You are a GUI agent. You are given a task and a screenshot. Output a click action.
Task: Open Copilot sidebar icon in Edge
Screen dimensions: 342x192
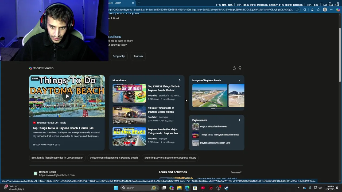pos(338,10)
